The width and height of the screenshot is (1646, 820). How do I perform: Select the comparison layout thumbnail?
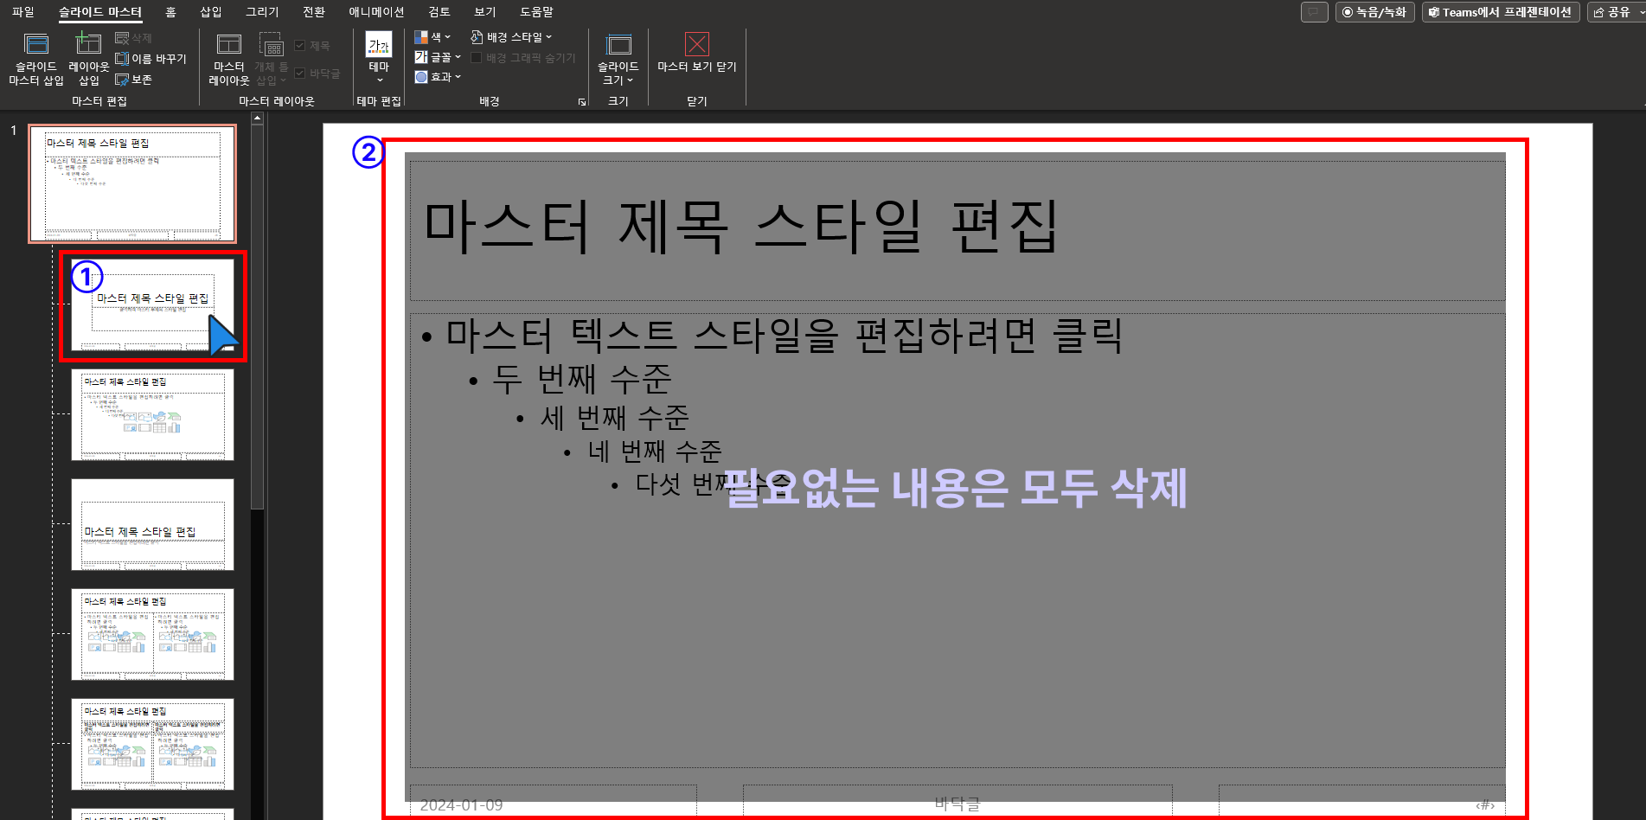153,744
